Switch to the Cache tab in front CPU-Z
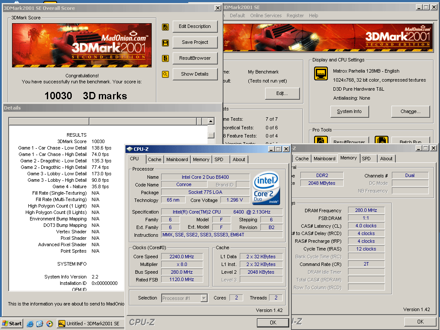Viewport: 440px width, 330px height. [155, 159]
